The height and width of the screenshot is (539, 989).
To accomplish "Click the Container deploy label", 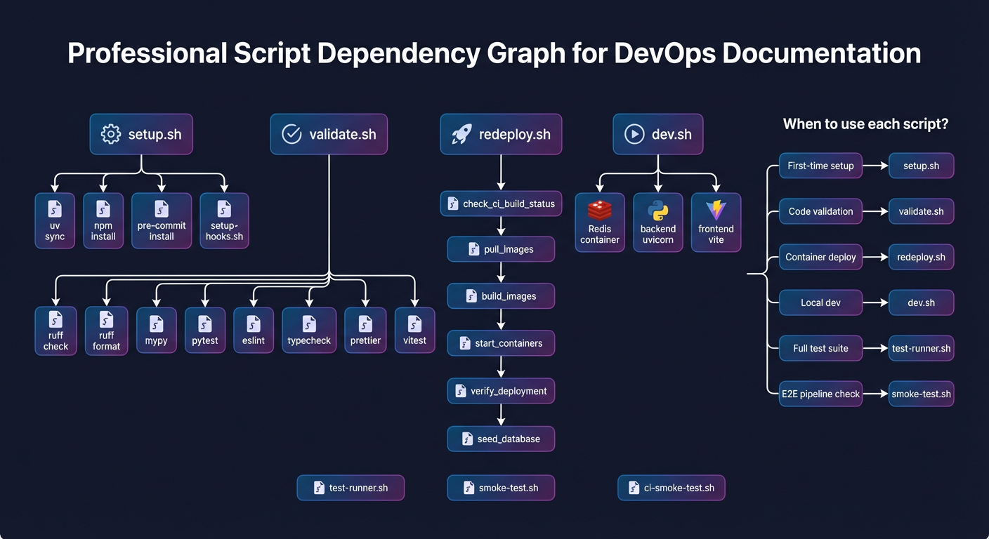I will click(x=820, y=257).
